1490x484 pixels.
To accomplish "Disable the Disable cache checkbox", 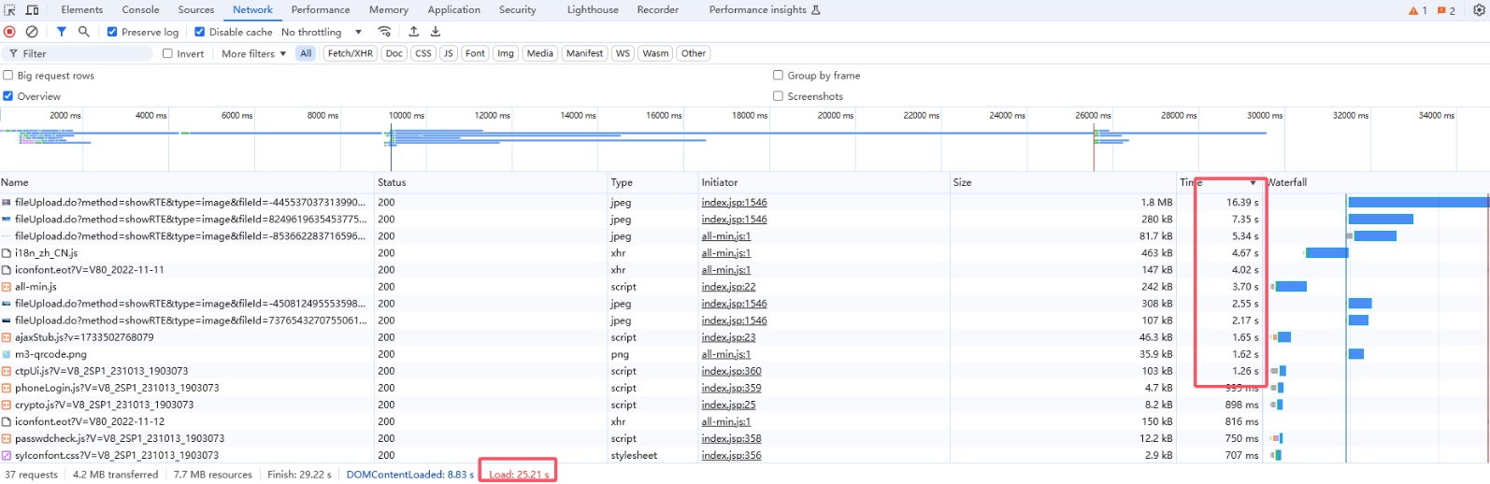I will click(x=199, y=32).
